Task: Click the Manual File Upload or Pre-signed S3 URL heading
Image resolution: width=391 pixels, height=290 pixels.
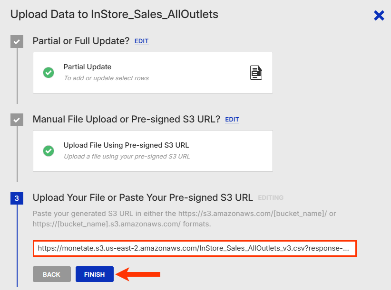Action: coord(126,120)
